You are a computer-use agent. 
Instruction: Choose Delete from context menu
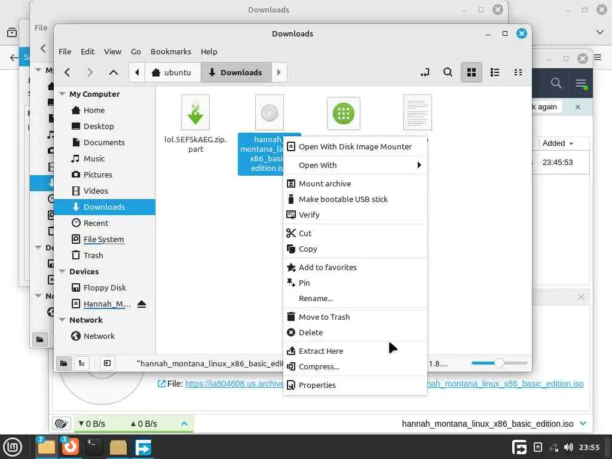click(355, 332)
